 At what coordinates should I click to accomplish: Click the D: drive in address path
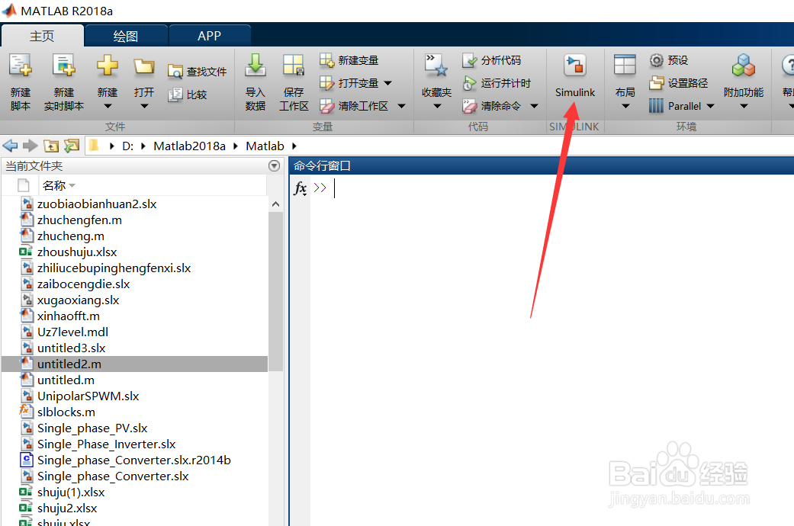128,146
